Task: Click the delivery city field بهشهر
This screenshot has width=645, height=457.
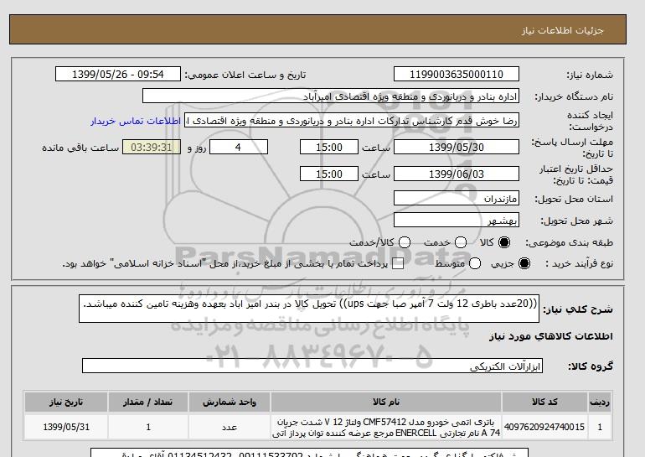Action: (457, 220)
